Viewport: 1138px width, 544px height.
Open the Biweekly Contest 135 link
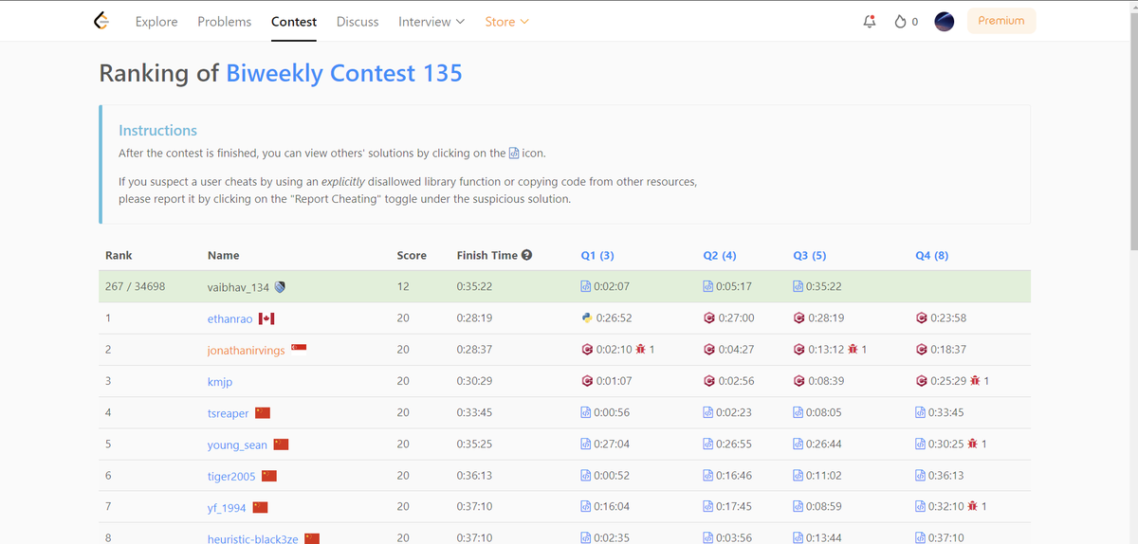pos(344,73)
